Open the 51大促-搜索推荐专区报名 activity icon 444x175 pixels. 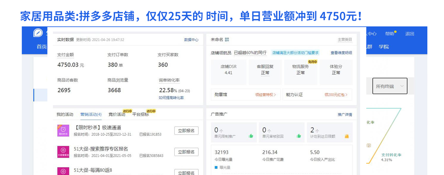click(x=63, y=151)
